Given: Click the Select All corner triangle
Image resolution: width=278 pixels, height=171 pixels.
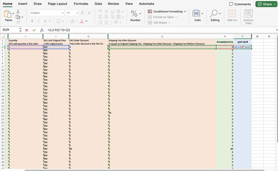Looking at the screenshot, I should pos(3,36).
